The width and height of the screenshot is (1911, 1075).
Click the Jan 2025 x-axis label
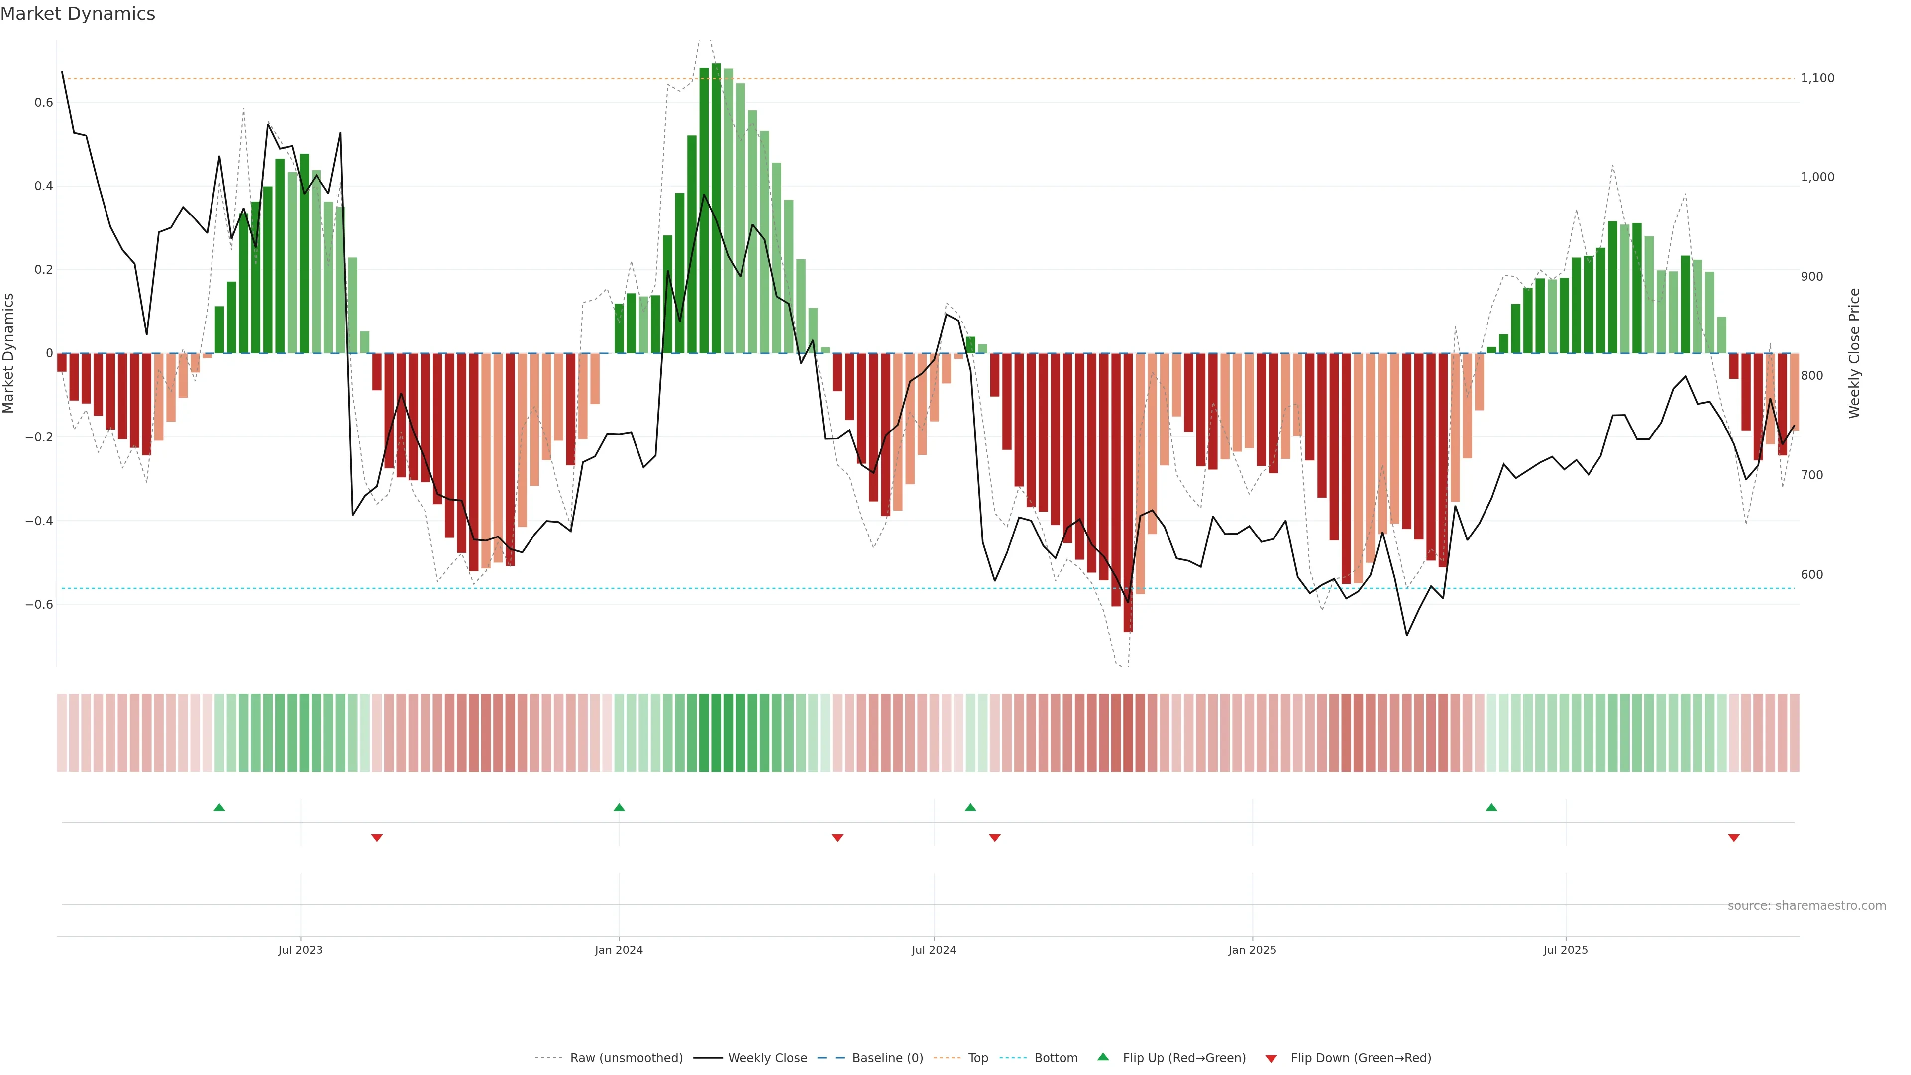tap(1252, 950)
